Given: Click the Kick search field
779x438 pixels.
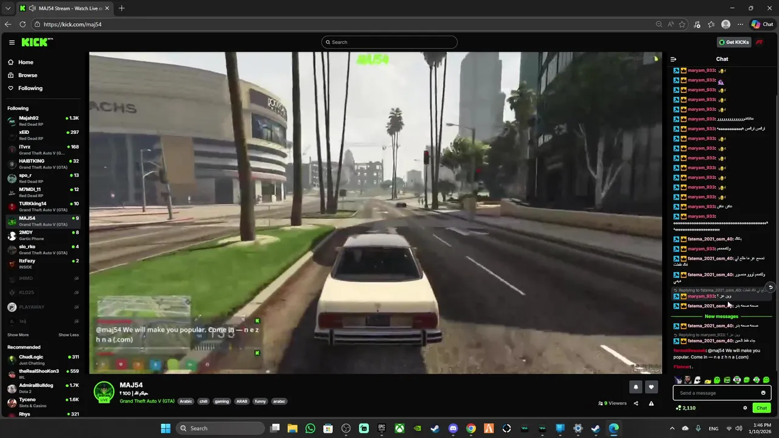Looking at the screenshot, I should pos(389,42).
